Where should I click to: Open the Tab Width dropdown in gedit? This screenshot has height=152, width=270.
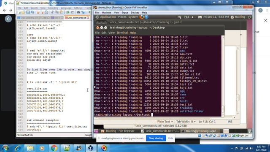[186, 122]
